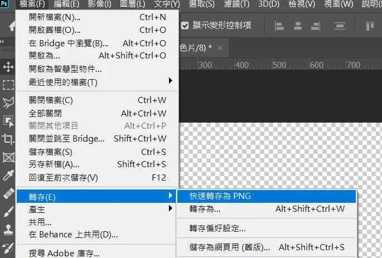Choose 在 Behance 上共用(D)... entry
Image resolution: width=382 pixels, height=258 pixels.
pyautogui.click(x=96, y=235)
